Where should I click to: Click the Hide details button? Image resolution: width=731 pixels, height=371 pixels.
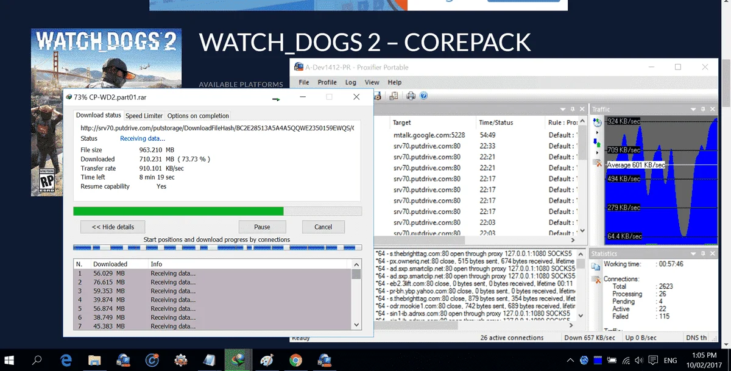pyautogui.click(x=113, y=227)
